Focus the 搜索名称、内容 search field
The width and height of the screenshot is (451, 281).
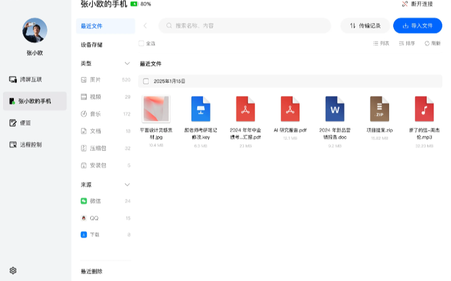click(245, 26)
